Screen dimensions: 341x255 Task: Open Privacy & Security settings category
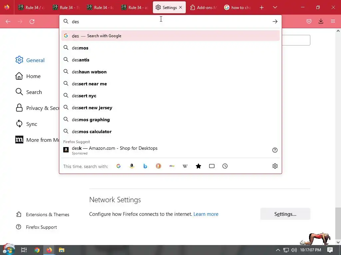tap(37, 108)
